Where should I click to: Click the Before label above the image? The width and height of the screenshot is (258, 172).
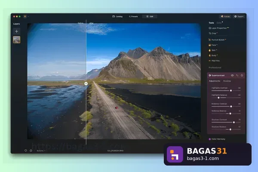pyautogui.click(x=80, y=23)
